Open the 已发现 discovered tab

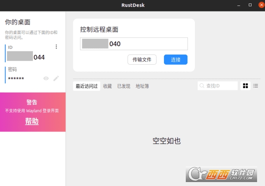124,86
